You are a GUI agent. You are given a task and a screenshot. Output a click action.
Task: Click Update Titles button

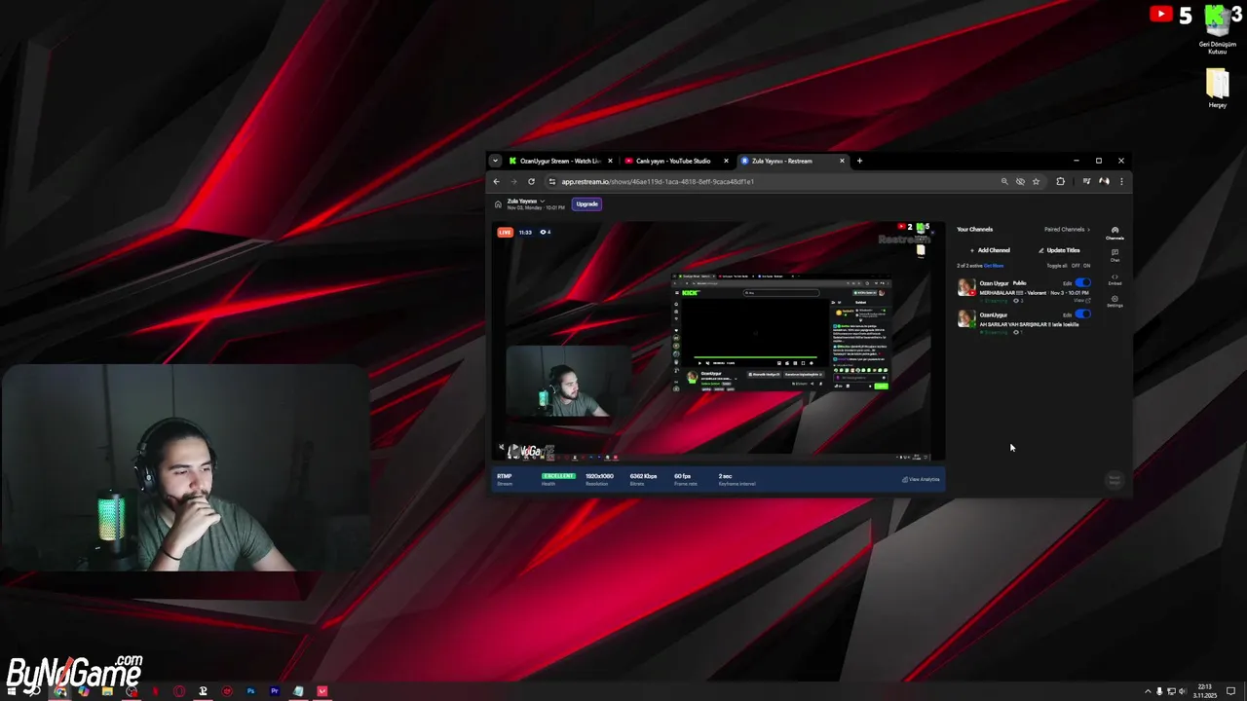click(1059, 250)
